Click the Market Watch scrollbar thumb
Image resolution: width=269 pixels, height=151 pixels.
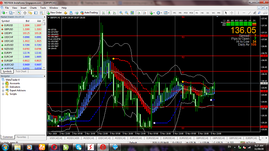[44, 24]
